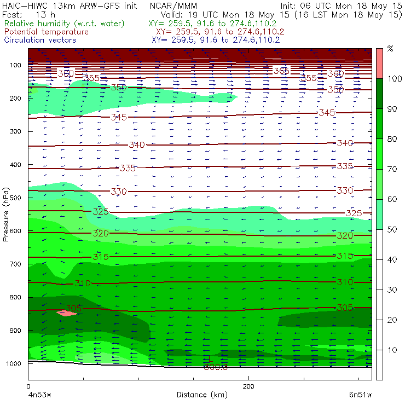Click the red XY coordinates line

click(x=220, y=32)
